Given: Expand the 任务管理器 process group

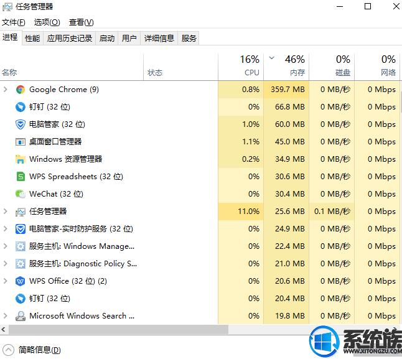Looking at the screenshot, I should [x=6, y=212].
